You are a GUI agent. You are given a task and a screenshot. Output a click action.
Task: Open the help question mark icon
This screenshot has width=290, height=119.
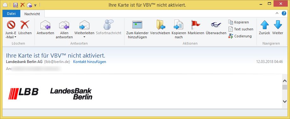(284, 13)
